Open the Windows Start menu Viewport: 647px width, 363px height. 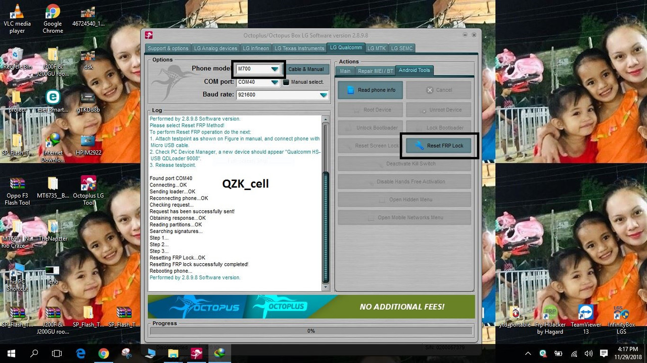pyautogui.click(x=11, y=353)
